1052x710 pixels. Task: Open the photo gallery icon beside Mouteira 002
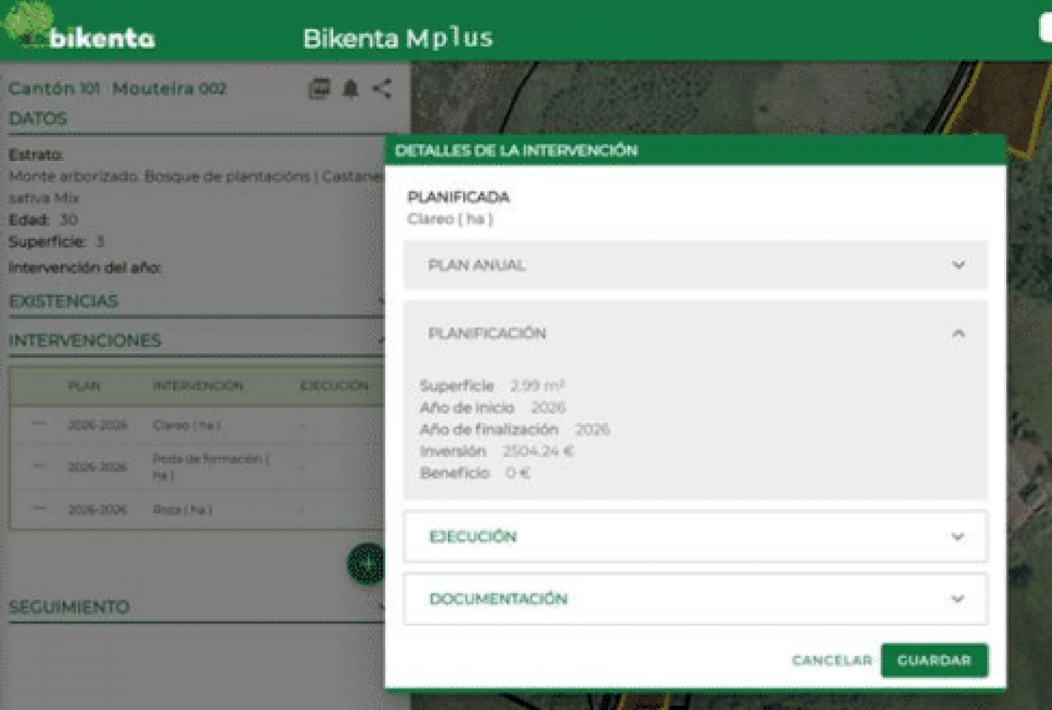(x=318, y=89)
